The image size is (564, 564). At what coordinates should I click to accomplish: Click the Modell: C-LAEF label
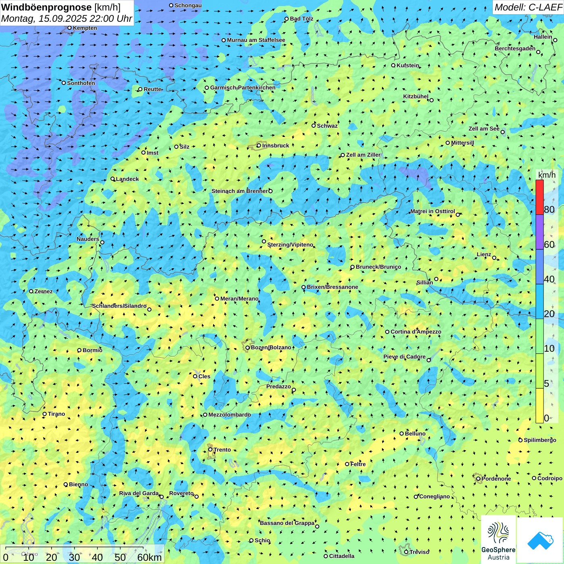tap(528, 7)
